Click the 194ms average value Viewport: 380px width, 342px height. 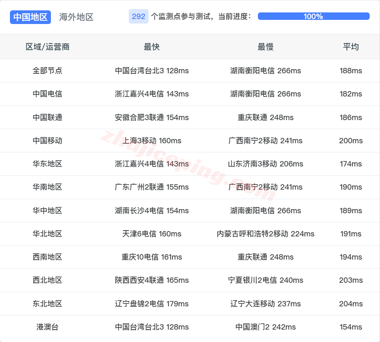pos(351,257)
